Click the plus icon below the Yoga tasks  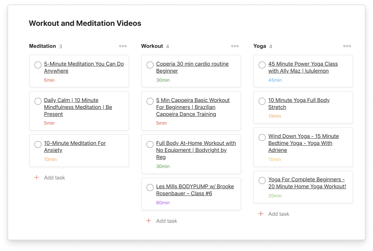(x=261, y=214)
